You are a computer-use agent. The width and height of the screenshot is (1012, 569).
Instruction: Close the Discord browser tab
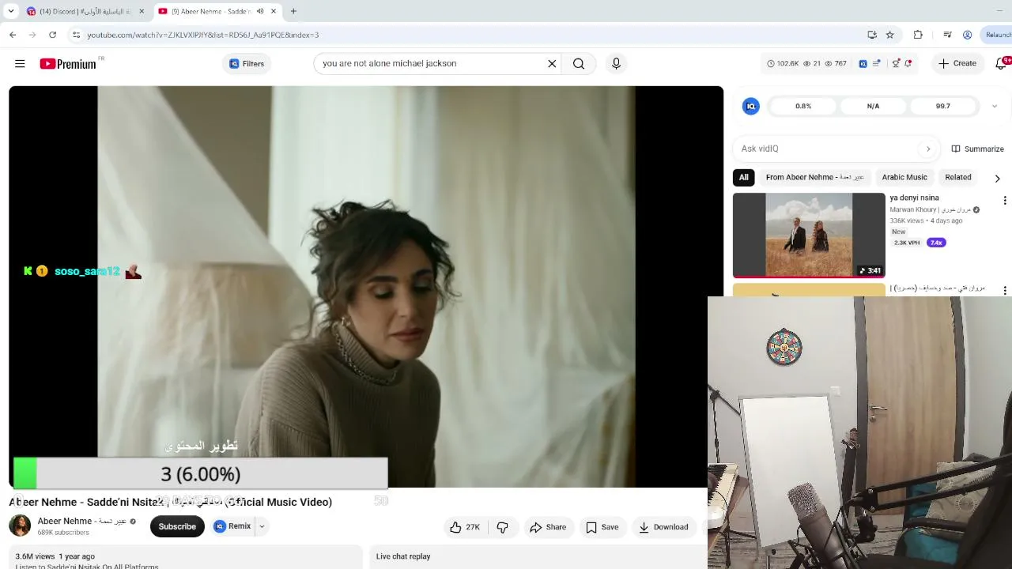(x=142, y=11)
